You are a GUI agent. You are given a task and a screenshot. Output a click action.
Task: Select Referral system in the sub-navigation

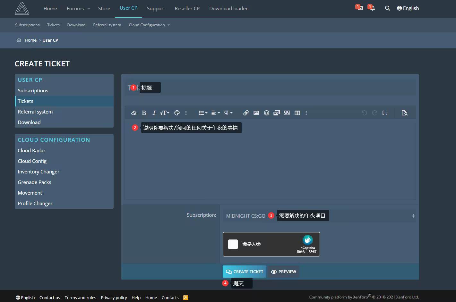tap(107, 25)
